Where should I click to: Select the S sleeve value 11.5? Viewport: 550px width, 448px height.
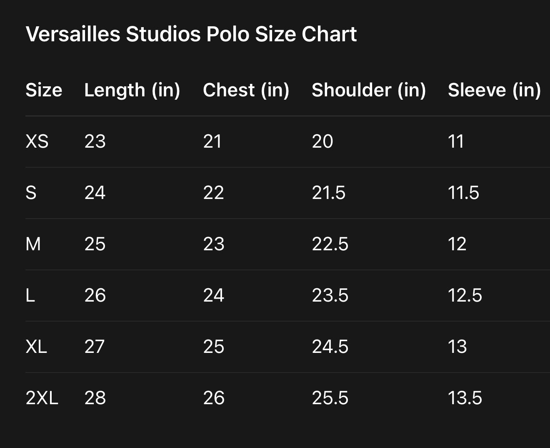463,193
